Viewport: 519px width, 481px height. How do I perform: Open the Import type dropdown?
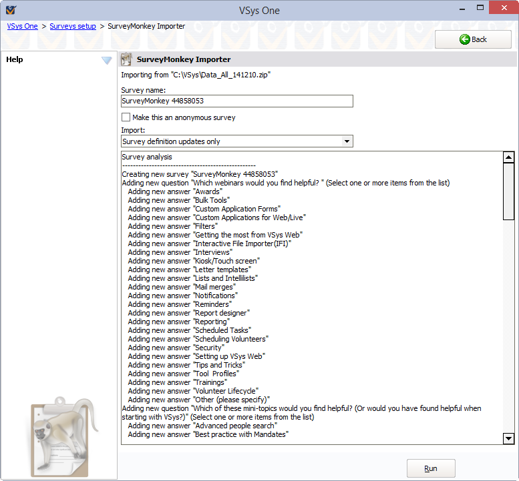pyautogui.click(x=346, y=141)
